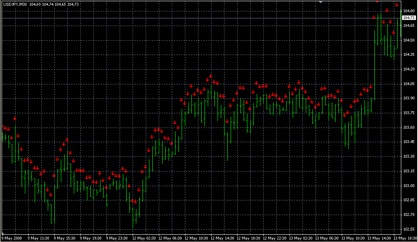Click the isolated red arrow above 103.60 at far left
Image resolution: width=418 pixels, height=242 pixels.
(x=14, y=118)
